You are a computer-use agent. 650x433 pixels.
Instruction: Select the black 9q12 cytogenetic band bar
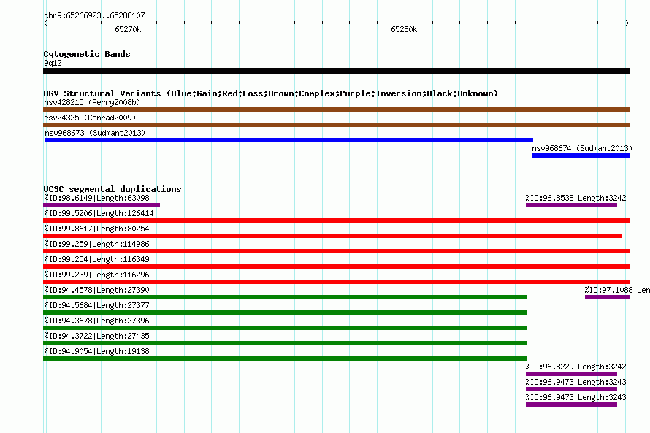[336, 71]
